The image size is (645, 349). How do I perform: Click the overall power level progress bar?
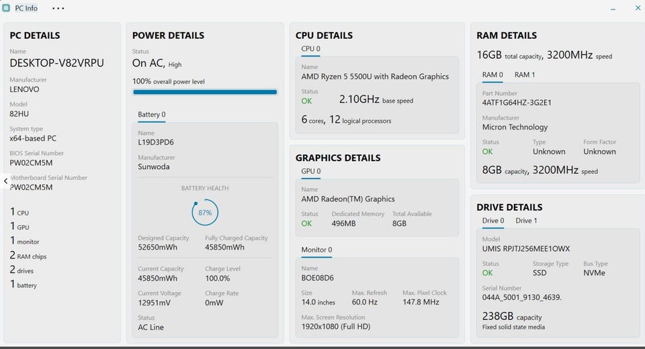coord(205,93)
